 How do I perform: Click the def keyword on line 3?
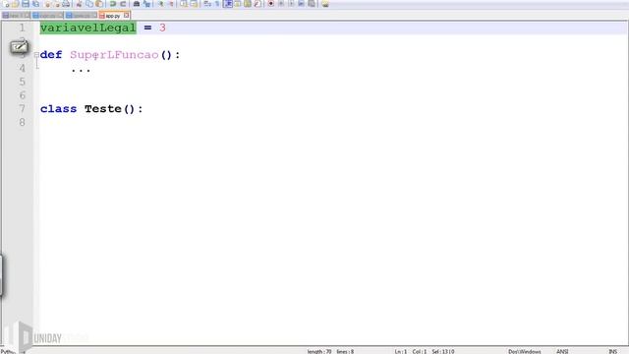[51, 55]
